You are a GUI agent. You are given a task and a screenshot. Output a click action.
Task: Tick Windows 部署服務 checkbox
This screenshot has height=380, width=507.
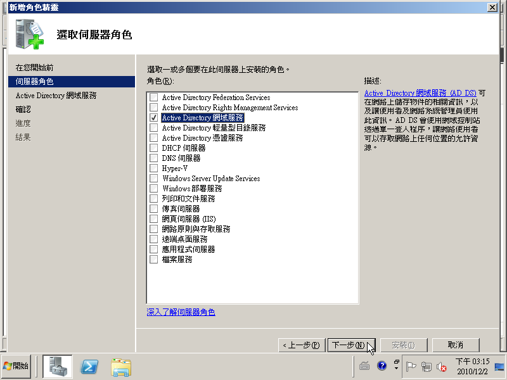coord(154,188)
